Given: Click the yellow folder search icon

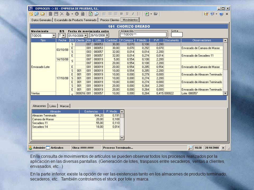Looking at the screenshot, I should tap(43, 14).
